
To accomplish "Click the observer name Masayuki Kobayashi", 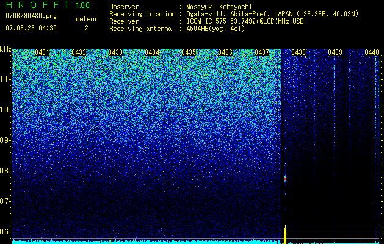I will pyautogui.click(x=219, y=7).
